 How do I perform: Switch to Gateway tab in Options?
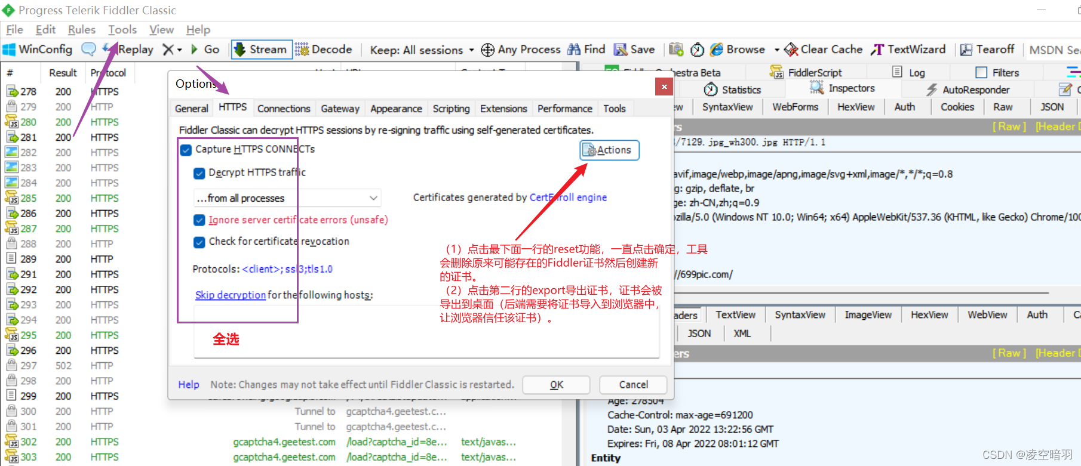340,109
